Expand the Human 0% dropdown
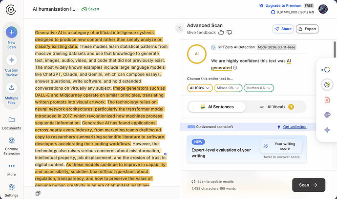 pos(258,88)
